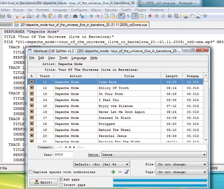Open the Genre dropdown showing Dance
The image size is (224, 189).
[154, 155]
